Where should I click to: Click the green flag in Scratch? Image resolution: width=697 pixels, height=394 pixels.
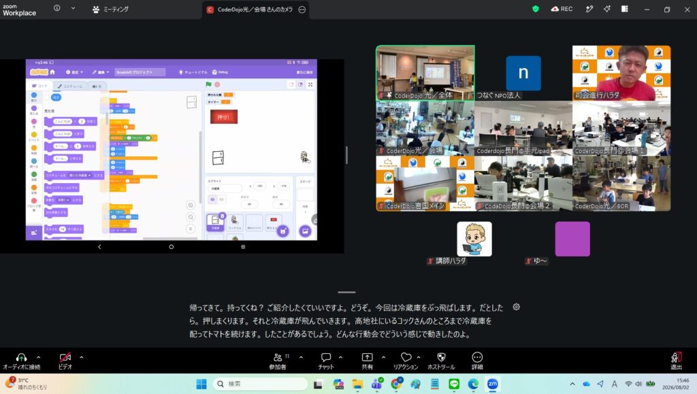208,84
